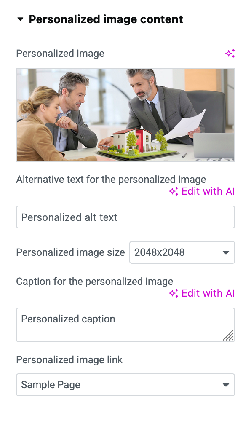The image size is (251, 429).
Task: Click Alternative text for the personalized image label
Action: click(x=111, y=180)
